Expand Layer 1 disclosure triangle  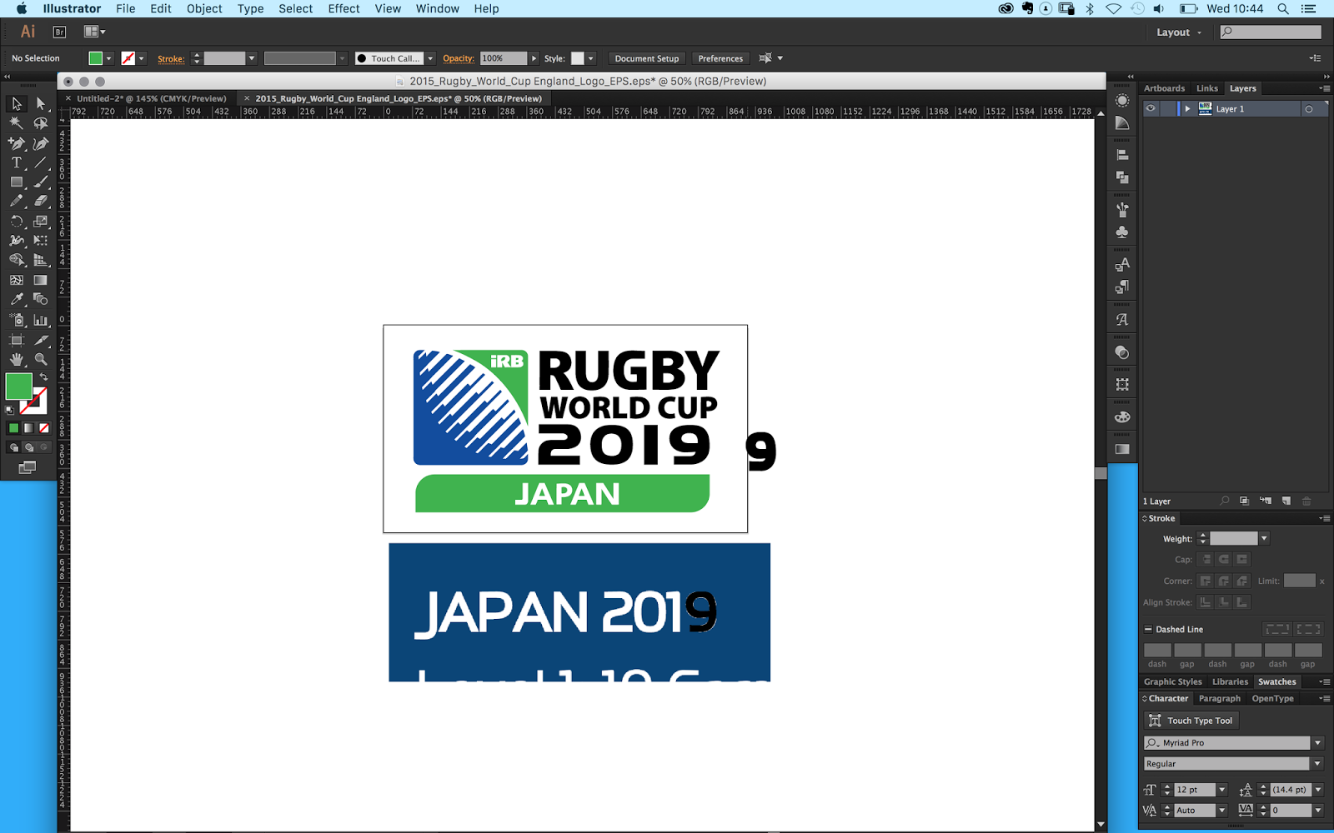click(1187, 109)
